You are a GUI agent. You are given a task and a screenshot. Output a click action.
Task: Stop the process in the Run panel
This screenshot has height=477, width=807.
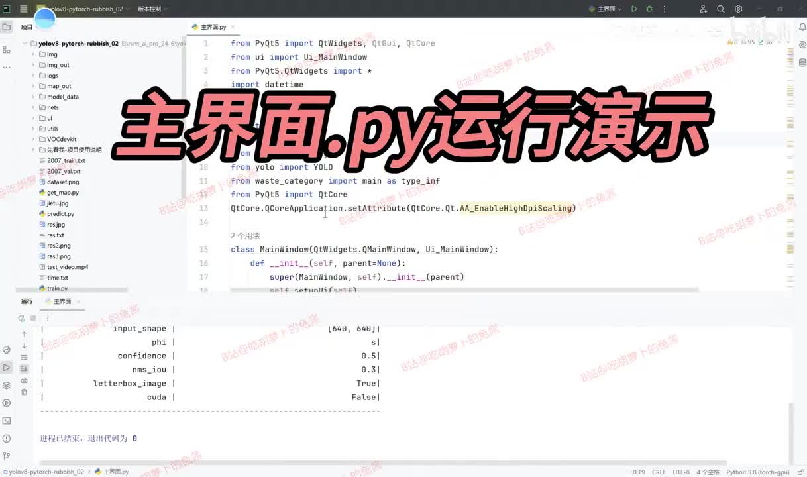coord(33,319)
